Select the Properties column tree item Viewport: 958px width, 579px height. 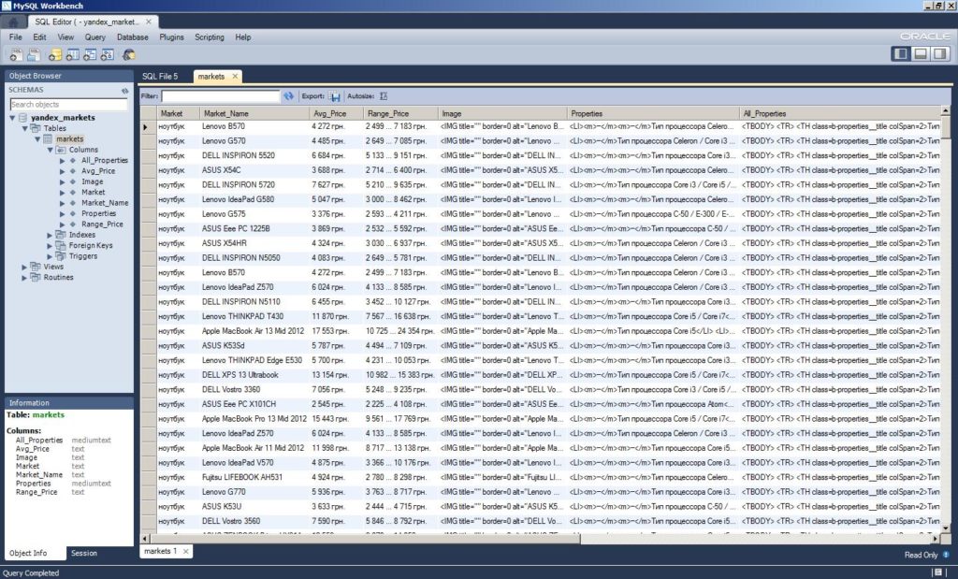[x=98, y=214]
